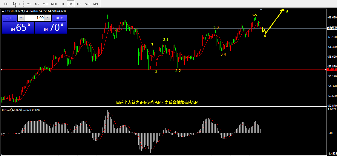The image size is (337, 156).
Task: Decrease trade volume with down arrow
Action: coord(21,18)
